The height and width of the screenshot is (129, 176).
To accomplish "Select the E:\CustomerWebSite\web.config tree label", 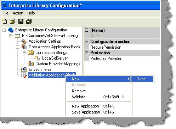I will [x=50, y=36].
